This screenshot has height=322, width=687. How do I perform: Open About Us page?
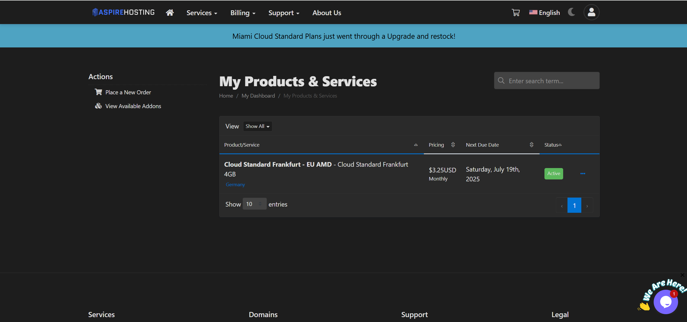point(327,13)
